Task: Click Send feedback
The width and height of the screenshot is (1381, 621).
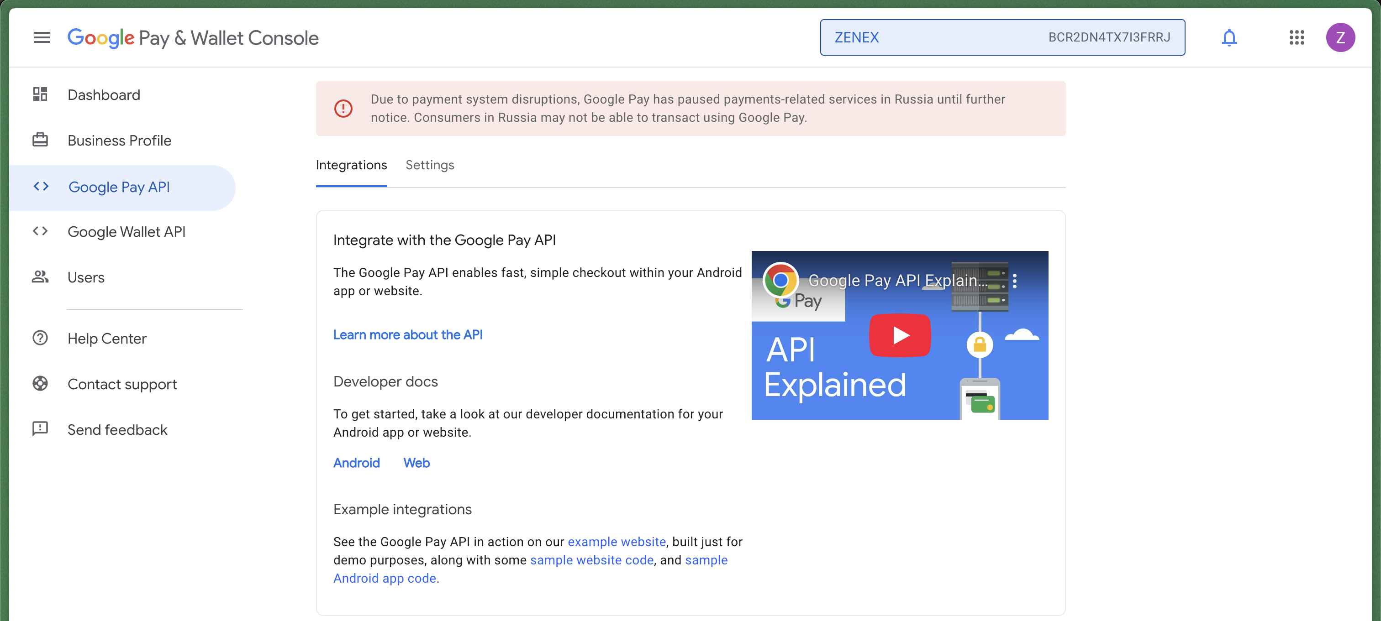Action: pos(117,430)
